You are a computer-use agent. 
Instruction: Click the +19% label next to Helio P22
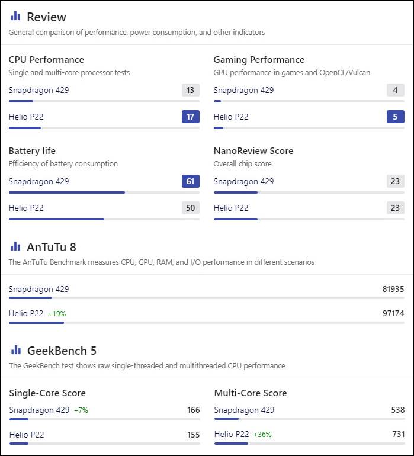point(57,314)
